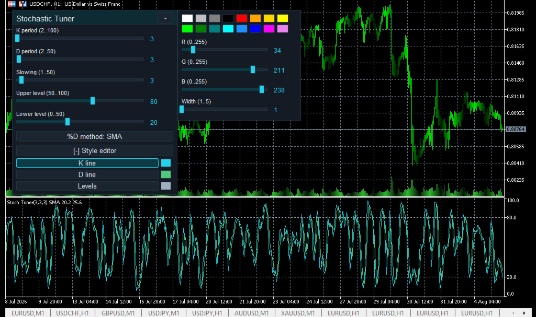The image size is (536, 317).
Task: Switch to the XAUUSD,M1 chart tab
Action: click(x=298, y=313)
